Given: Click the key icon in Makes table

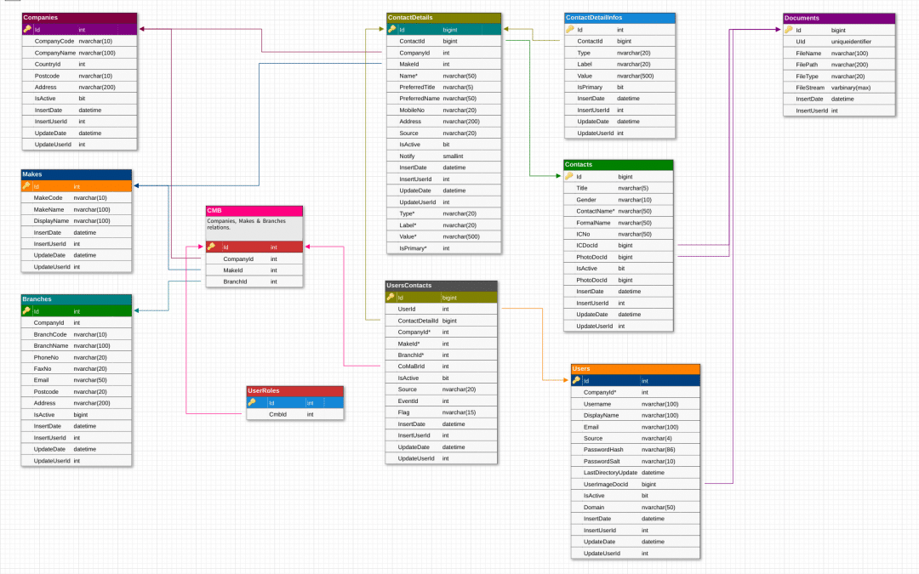Looking at the screenshot, I should 26,185.
